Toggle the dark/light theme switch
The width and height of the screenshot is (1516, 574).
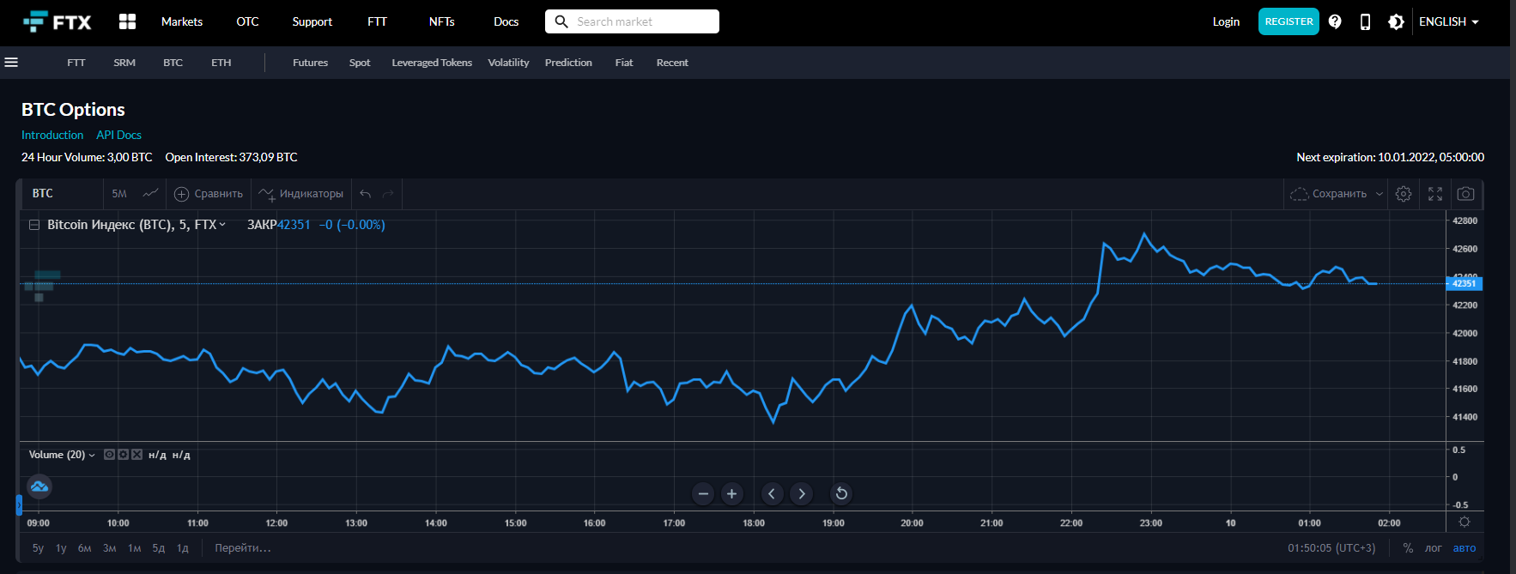1396,21
